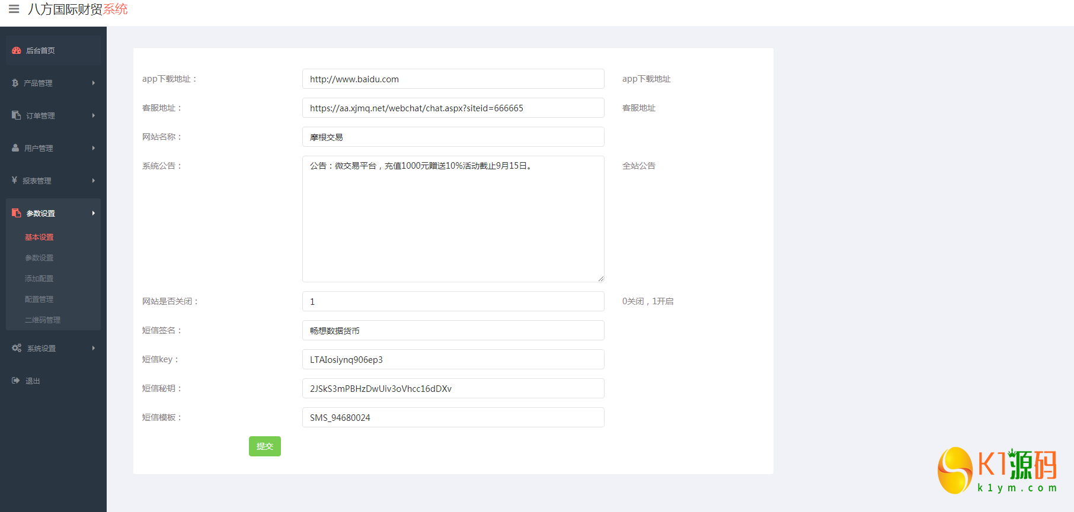Open 后台首页 in the sidebar
Image resolution: width=1074 pixels, height=512 pixels.
[x=53, y=50]
